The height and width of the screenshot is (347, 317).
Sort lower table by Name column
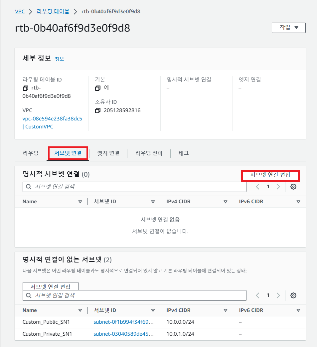(80, 310)
